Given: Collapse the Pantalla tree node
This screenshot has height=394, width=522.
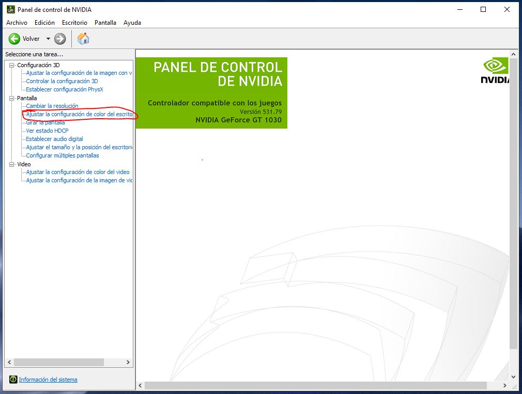Looking at the screenshot, I should coord(12,98).
